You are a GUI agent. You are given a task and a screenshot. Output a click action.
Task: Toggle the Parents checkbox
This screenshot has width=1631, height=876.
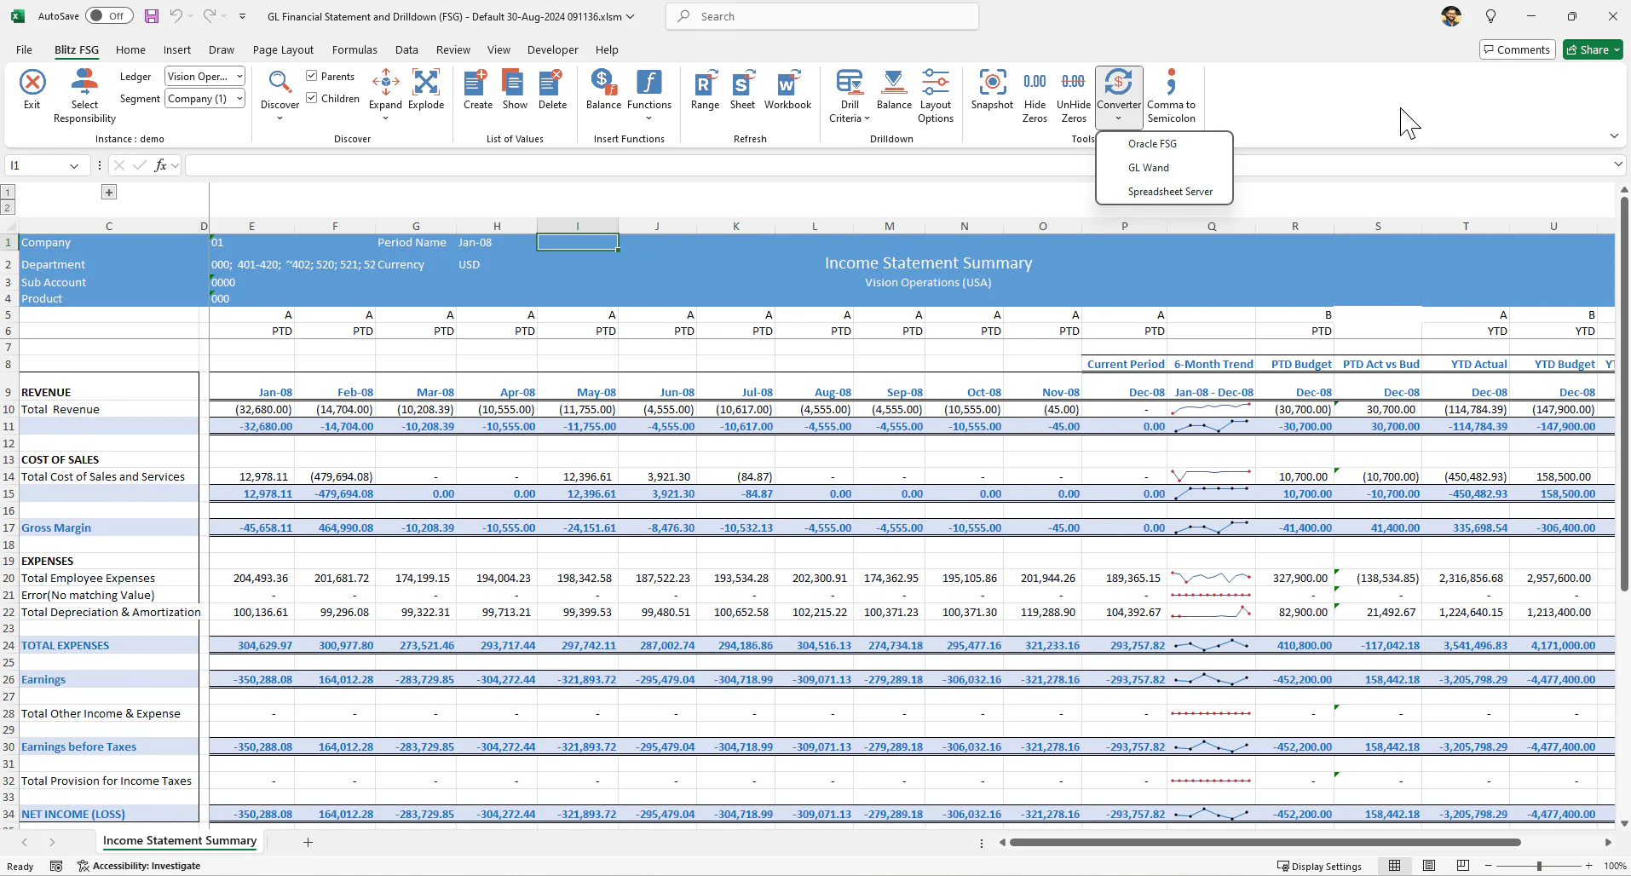click(312, 77)
